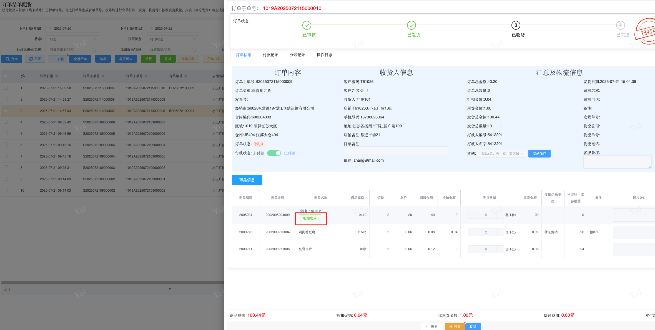Viewport: 655px width, 330px height.
Task: Click the 返回 back arrow button
Action: [432, 326]
